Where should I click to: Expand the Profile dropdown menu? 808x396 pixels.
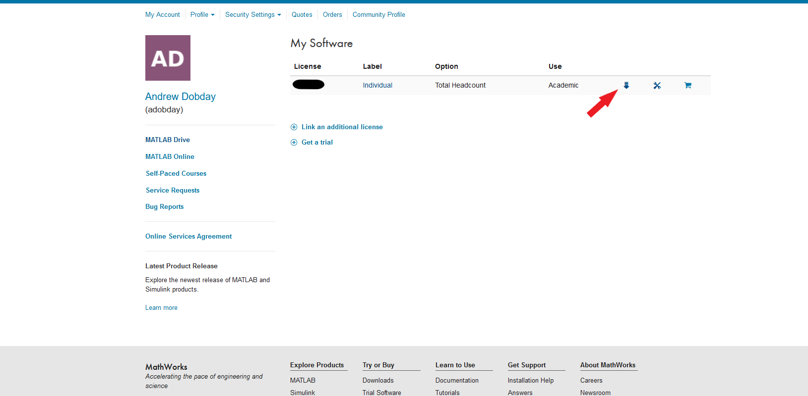click(202, 14)
